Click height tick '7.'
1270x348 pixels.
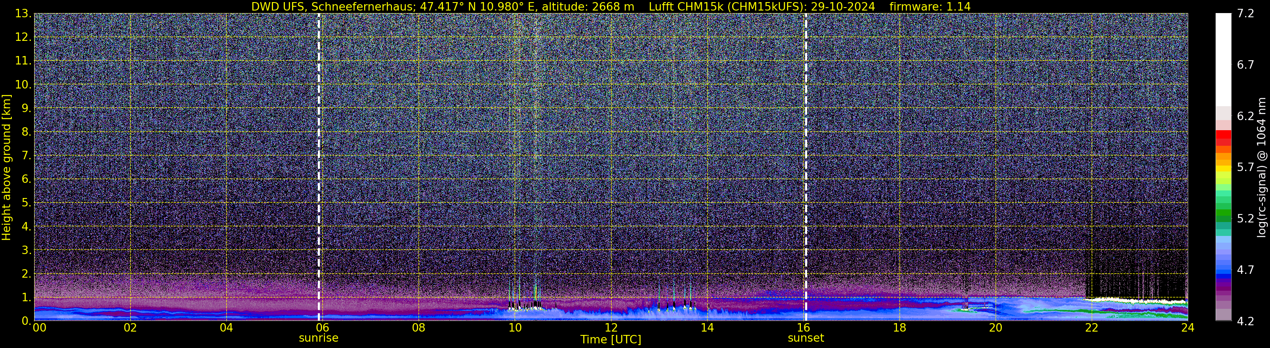click(26, 156)
